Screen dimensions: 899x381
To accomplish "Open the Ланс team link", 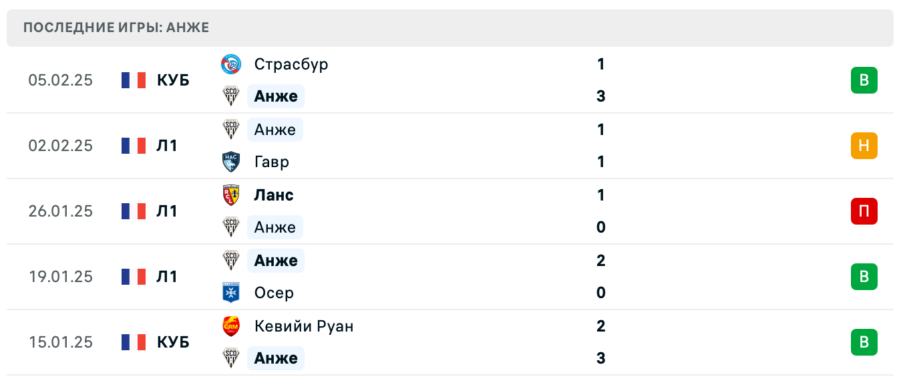I will (x=274, y=195).
